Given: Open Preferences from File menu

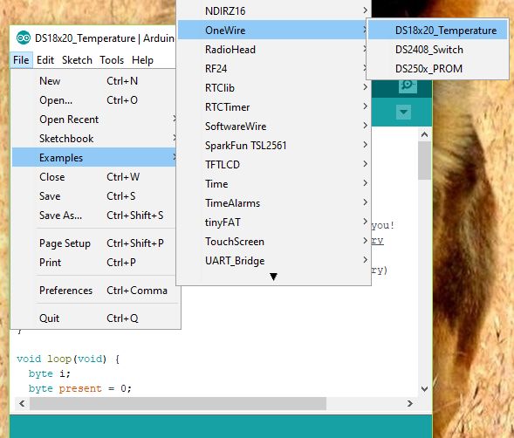Looking at the screenshot, I should pyautogui.click(x=94, y=291).
